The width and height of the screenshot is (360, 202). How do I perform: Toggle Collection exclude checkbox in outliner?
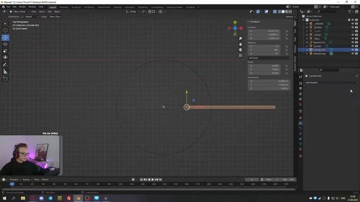(349, 20)
